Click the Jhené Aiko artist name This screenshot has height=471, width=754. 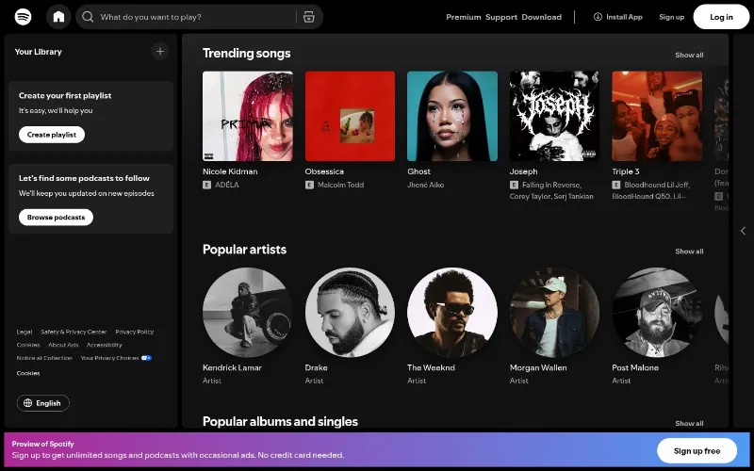pyautogui.click(x=426, y=185)
